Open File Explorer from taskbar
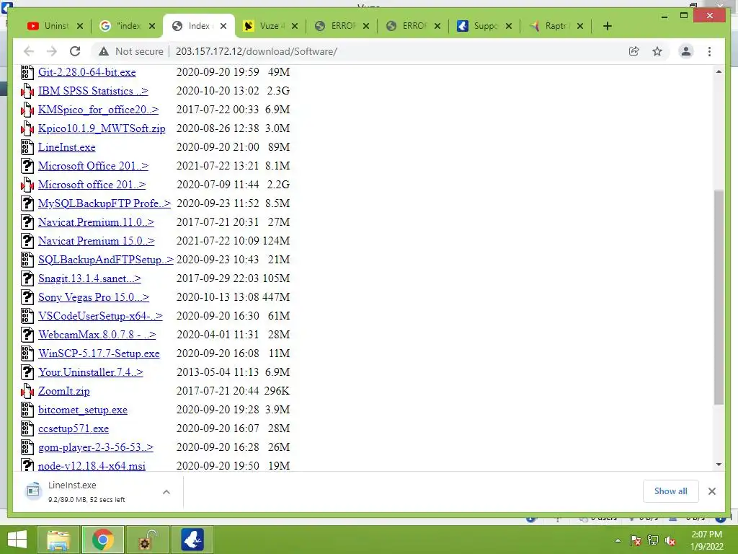The height and width of the screenshot is (554, 738). (58, 540)
